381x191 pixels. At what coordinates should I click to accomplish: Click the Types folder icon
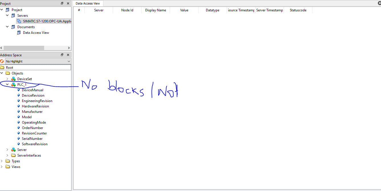pyautogui.click(x=8, y=161)
